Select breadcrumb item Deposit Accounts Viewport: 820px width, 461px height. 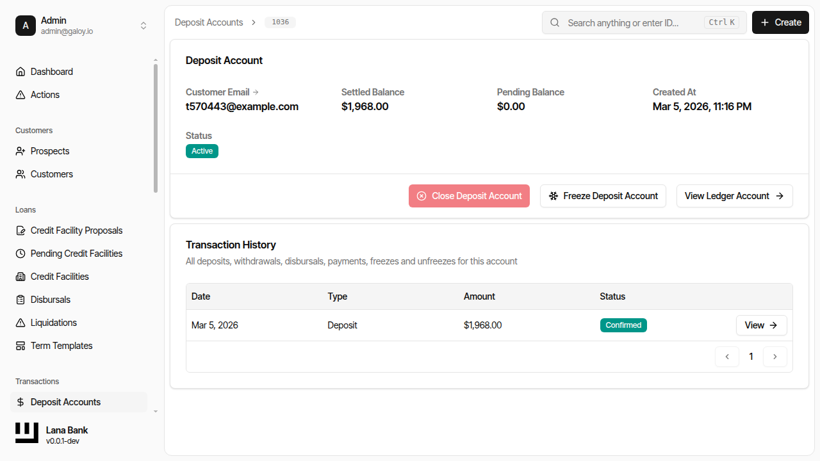209,22
